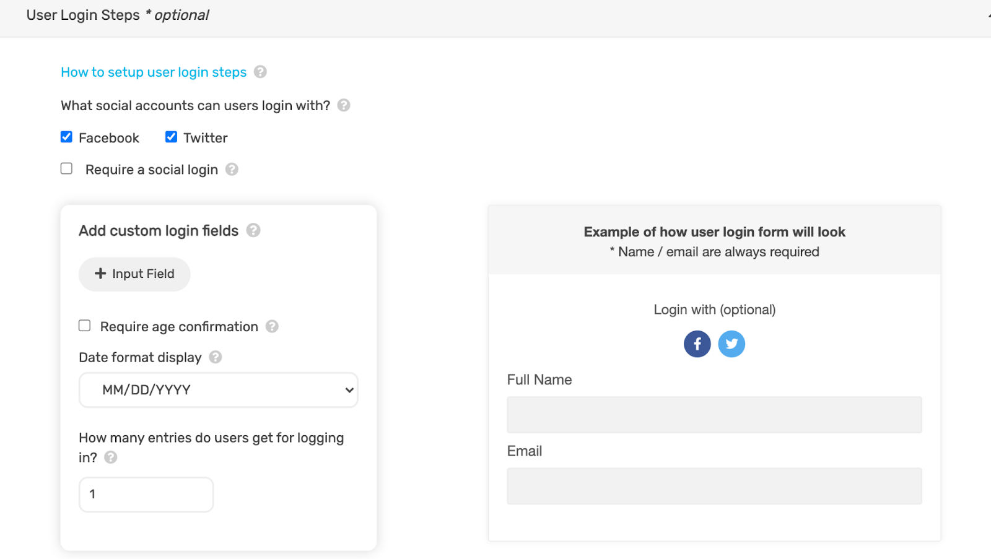991x559 pixels.
Task: Click help icon beside login steps link
Action: pos(260,72)
